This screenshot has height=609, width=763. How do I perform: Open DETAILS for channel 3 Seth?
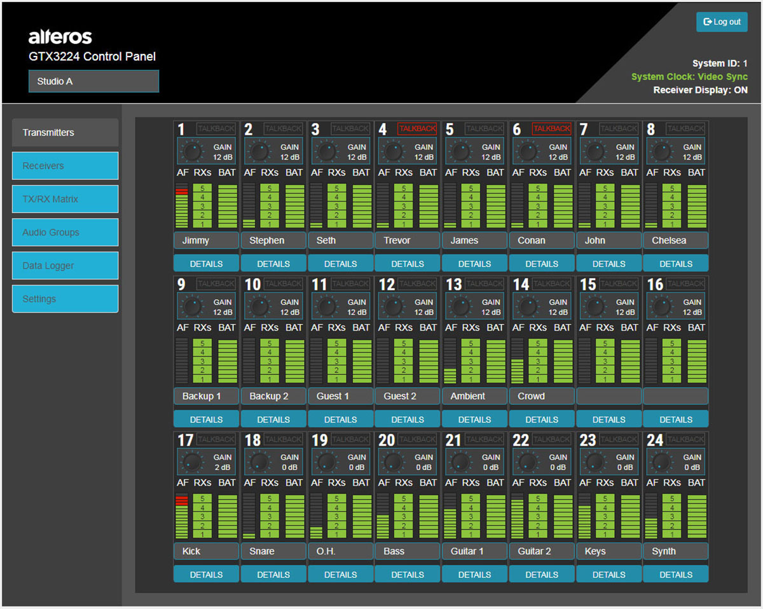pos(340,264)
